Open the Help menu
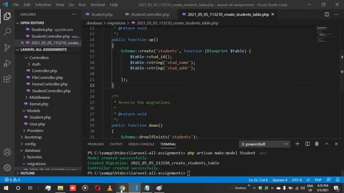 (x=114, y=5)
